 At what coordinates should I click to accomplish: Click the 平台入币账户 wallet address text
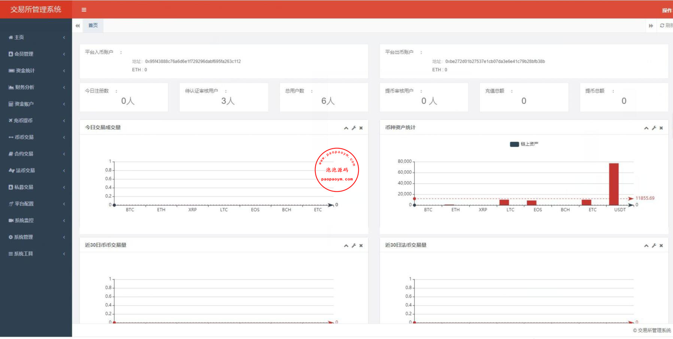[193, 61]
